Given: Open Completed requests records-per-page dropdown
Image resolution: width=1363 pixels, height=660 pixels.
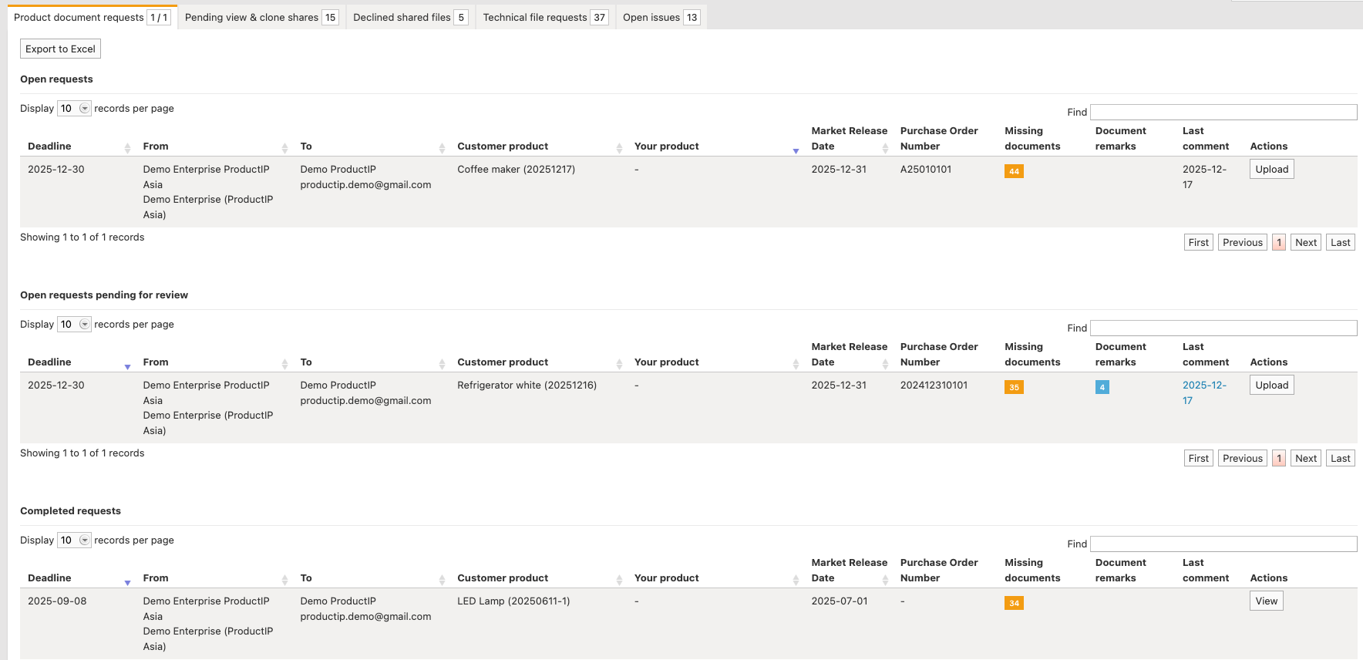Looking at the screenshot, I should [x=75, y=540].
